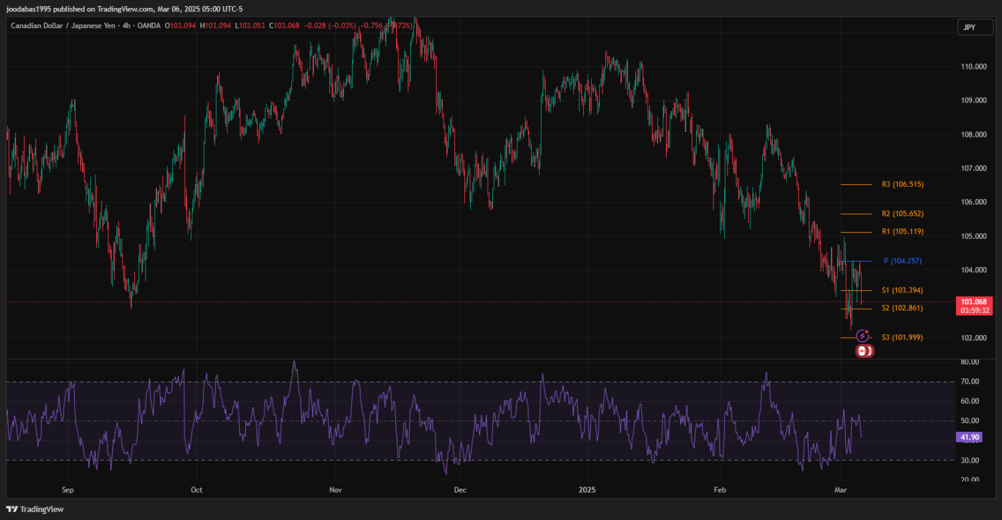1002x520 pixels.
Task: Click the Canadian flag economic event icon
Action: (x=863, y=350)
